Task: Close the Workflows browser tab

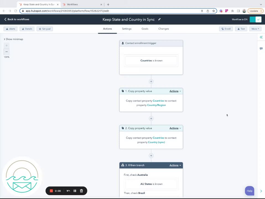Action: [x=101, y=5]
